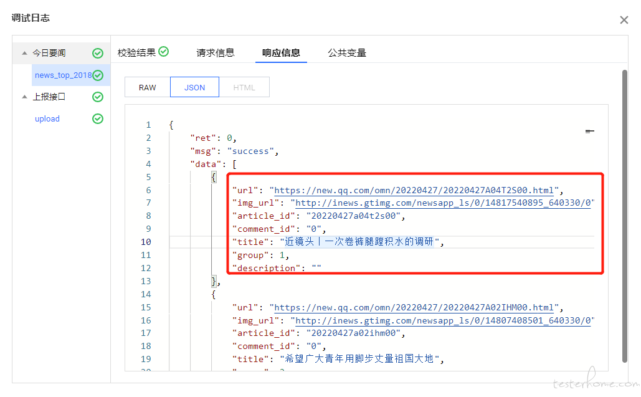Select the JSON view button
The width and height of the screenshot is (641, 397).
(x=194, y=88)
